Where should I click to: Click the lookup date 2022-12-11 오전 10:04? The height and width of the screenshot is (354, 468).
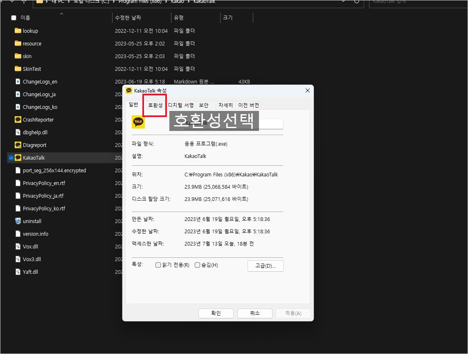pos(141,31)
